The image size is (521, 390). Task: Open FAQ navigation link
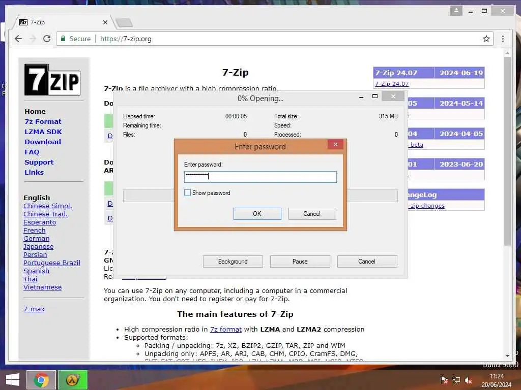[x=32, y=152]
